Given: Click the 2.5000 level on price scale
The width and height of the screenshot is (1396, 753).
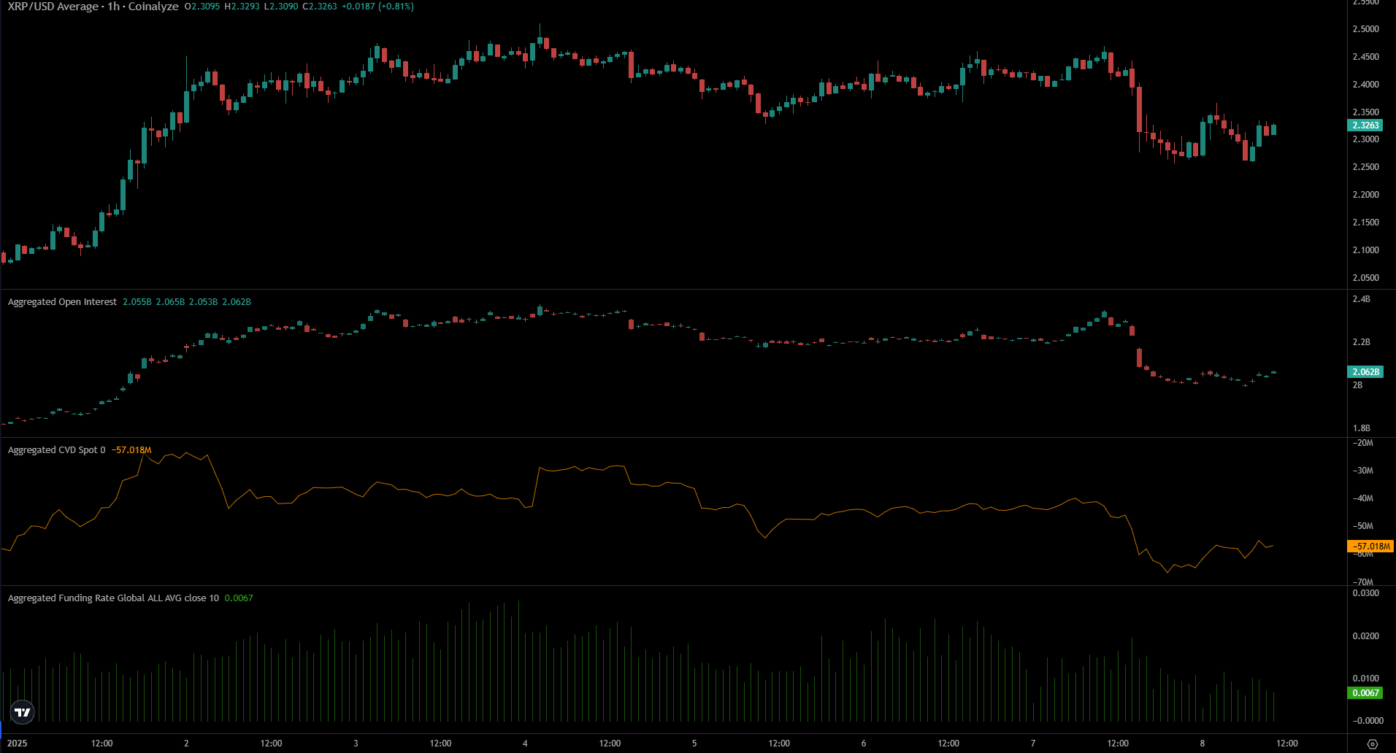Looking at the screenshot, I should pos(1365,29).
